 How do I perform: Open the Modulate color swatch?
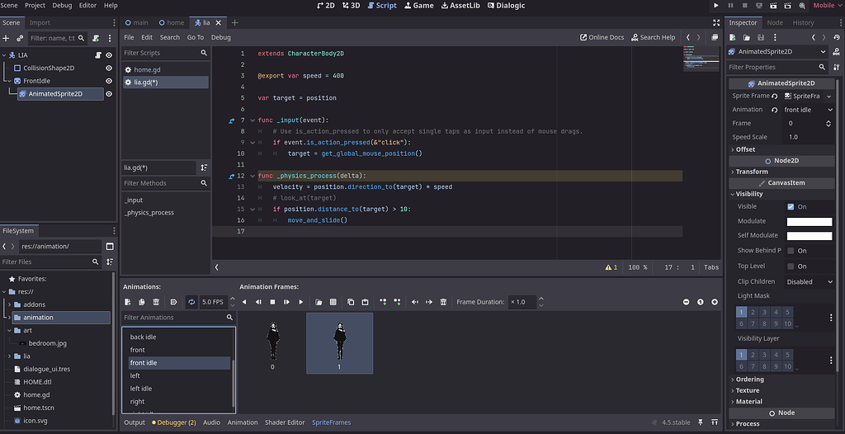810,222
